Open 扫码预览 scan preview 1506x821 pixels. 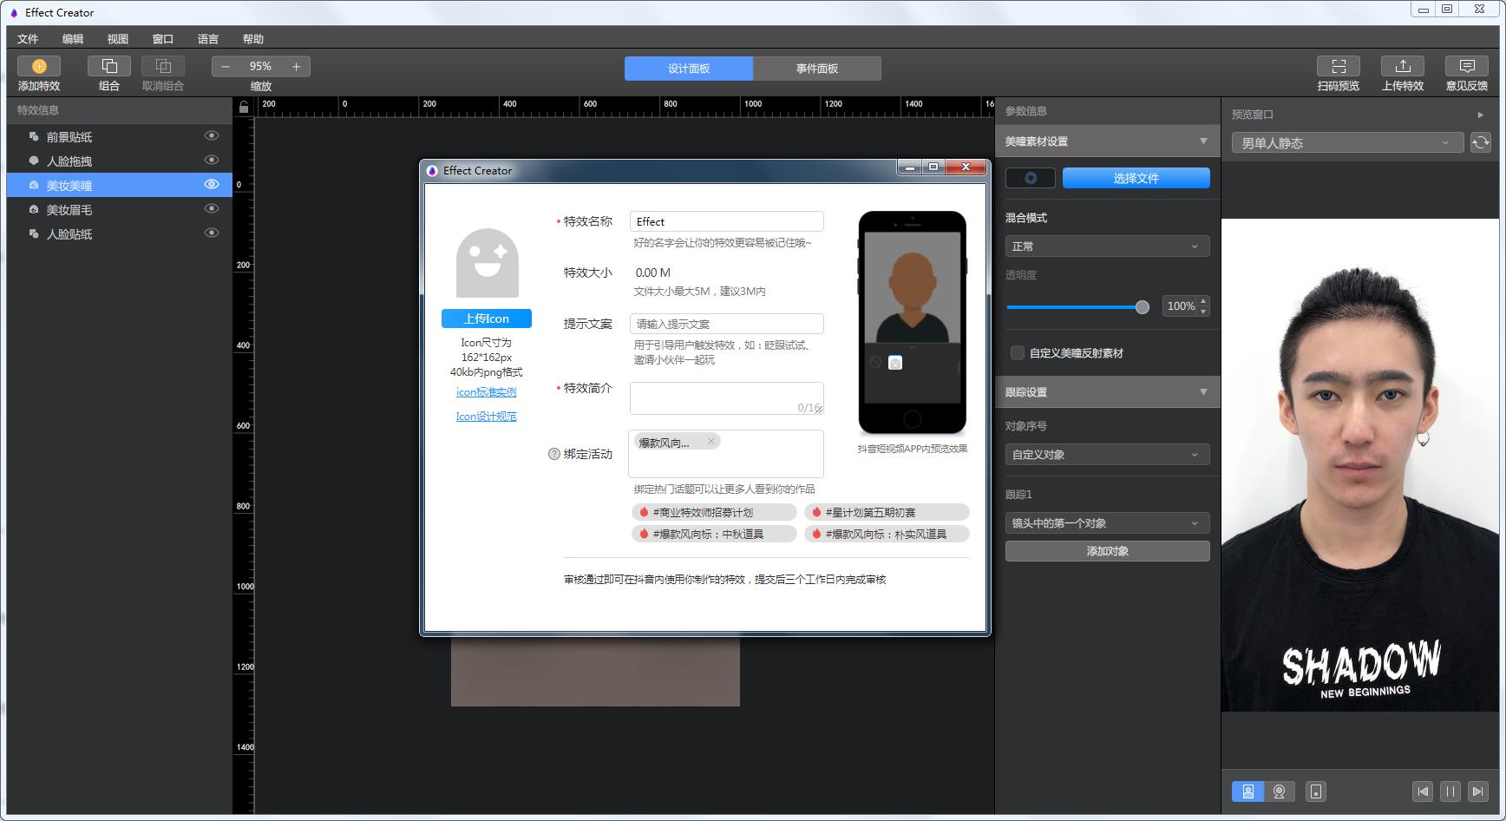(1339, 65)
